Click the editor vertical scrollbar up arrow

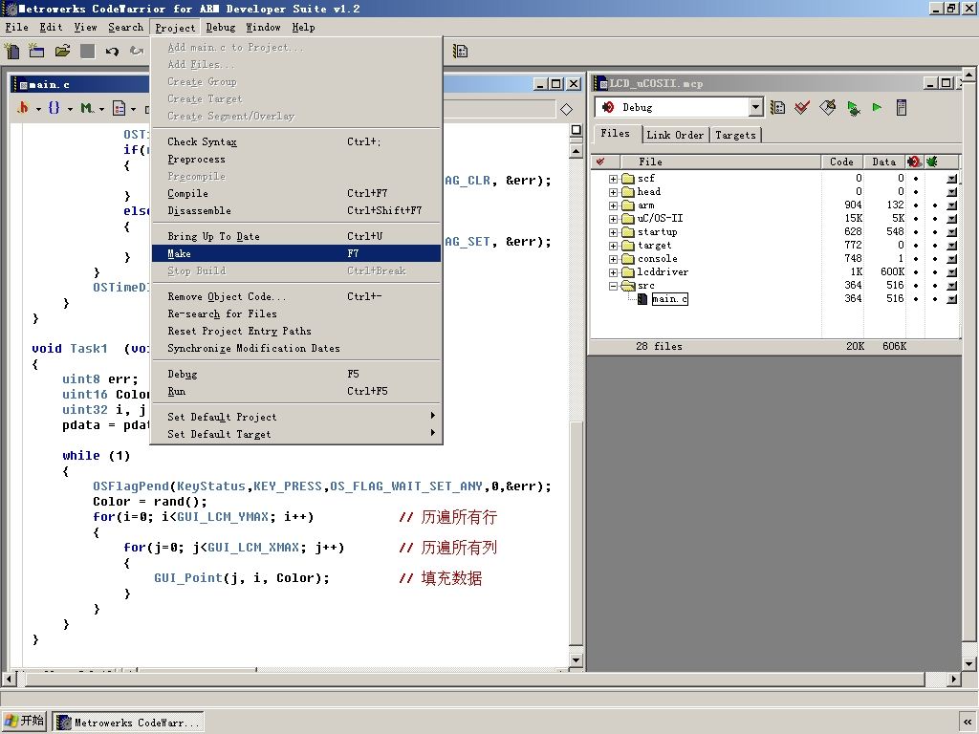(x=577, y=151)
